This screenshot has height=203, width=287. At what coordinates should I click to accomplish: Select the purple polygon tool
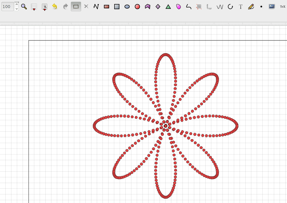147,7
